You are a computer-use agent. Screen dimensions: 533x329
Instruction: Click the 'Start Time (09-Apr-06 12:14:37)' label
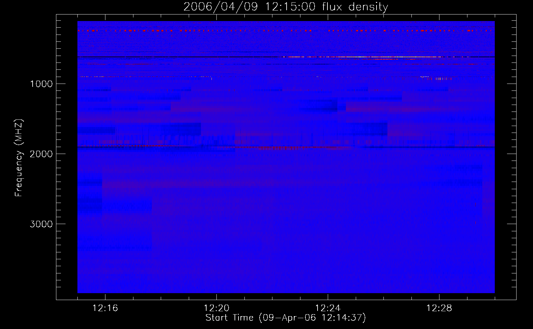coord(286,317)
